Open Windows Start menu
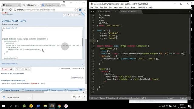The height and width of the screenshot is (109, 194). pyautogui.click(x=3, y=106)
